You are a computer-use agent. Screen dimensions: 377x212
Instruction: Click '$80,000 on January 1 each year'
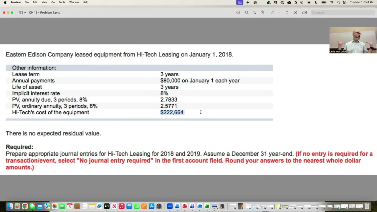[x=200, y=81]
